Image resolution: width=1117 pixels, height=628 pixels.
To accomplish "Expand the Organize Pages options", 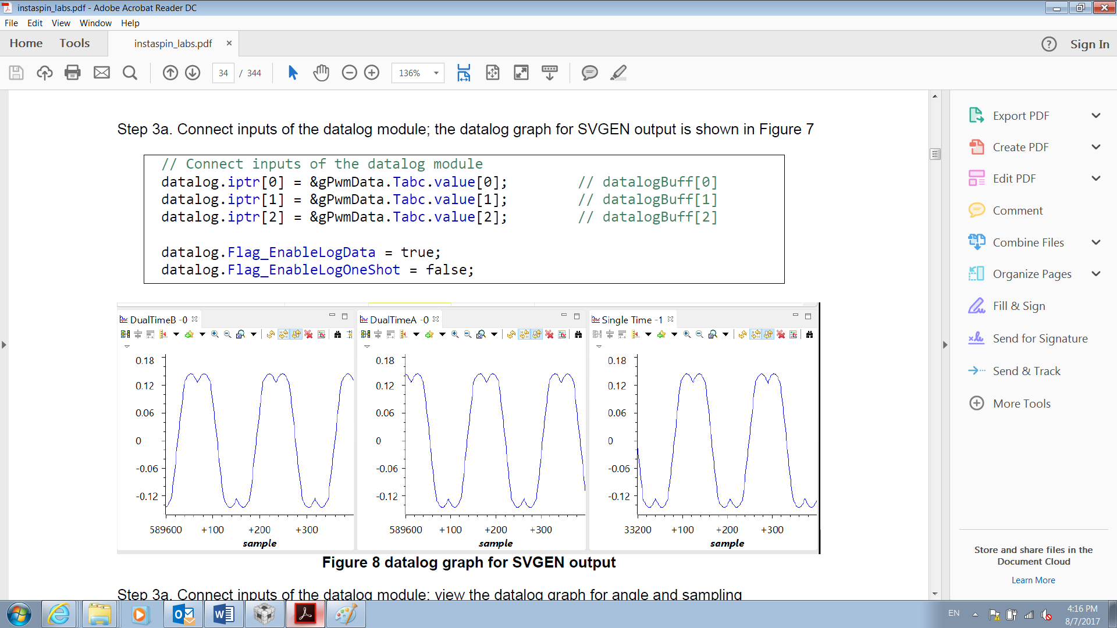I will tap(1096, 273).
